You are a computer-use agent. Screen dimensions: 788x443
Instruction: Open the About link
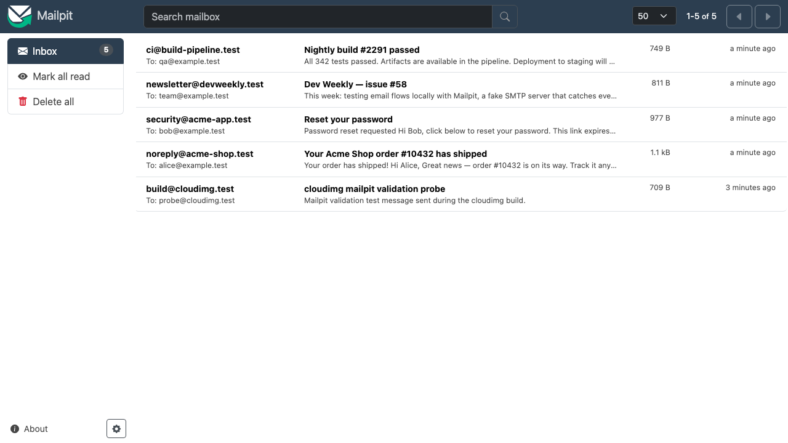click(x=30, y=429)
